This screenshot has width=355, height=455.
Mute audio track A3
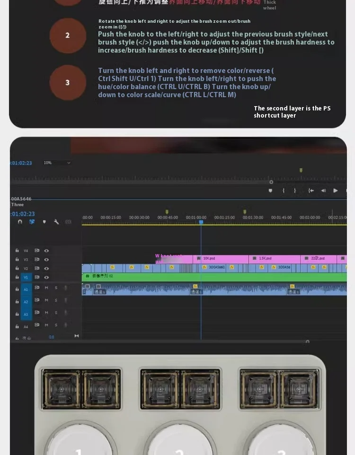(46, 312)
